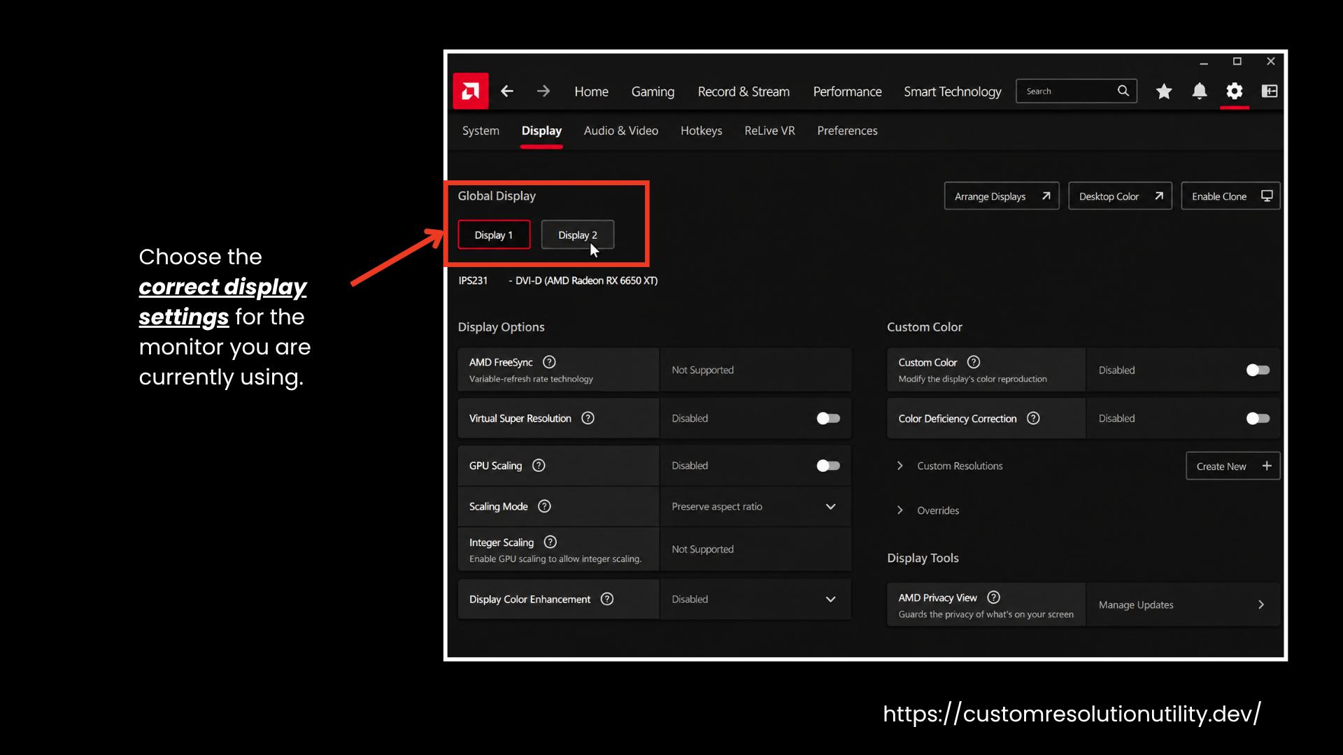1343x755 pixels.
Task: Switch to Audio & Video tab
Action: pos(621,131)
